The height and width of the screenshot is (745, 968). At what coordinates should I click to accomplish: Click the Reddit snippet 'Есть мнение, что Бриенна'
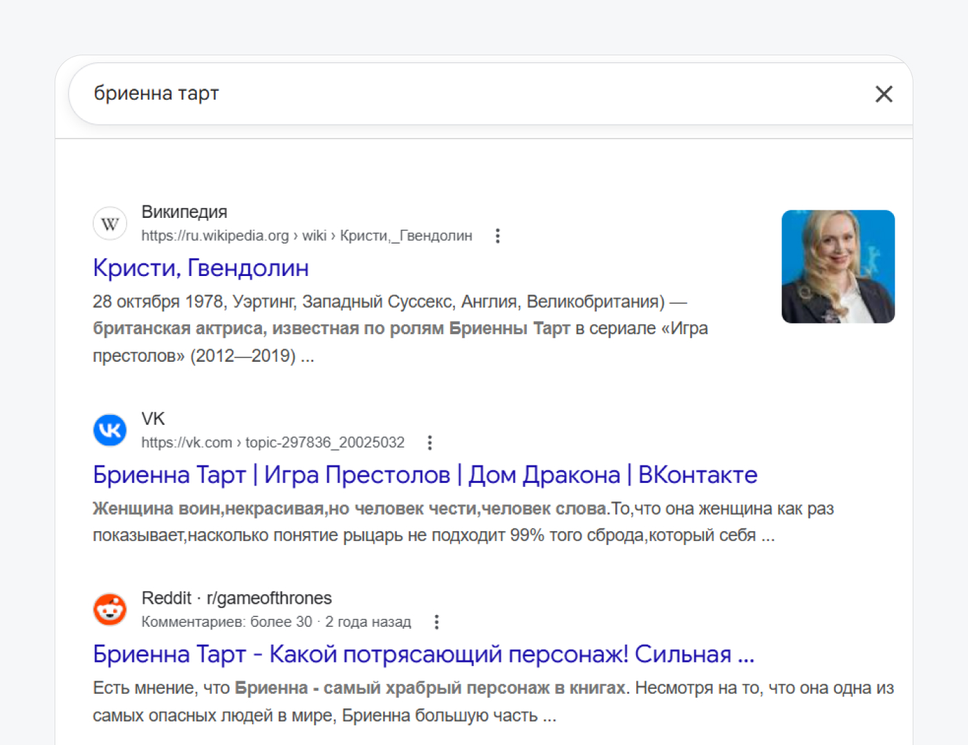pos(493,701)
